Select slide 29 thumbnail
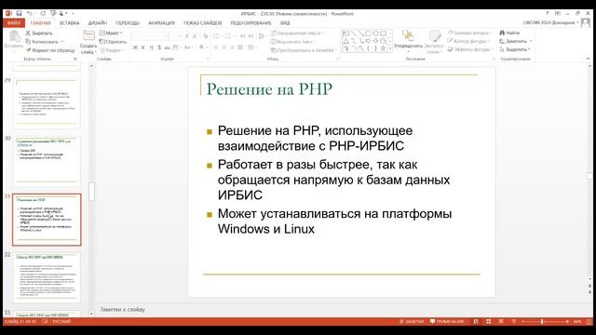 coord(47,103)
